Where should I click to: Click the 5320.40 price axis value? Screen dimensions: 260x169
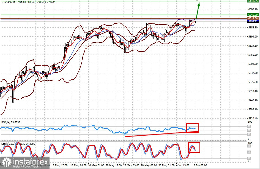tap(253, 119)
